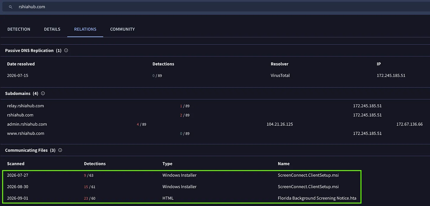The width and height of the screenshot is (430, 206).
Task: Click IP 104.21.26.125
Action: (x=280, y=124)
